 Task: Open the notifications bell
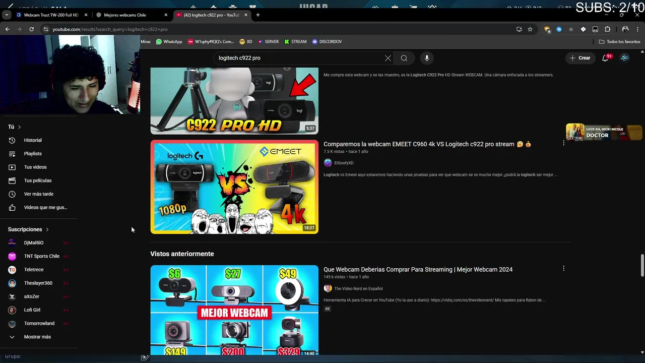click(605, 58)
